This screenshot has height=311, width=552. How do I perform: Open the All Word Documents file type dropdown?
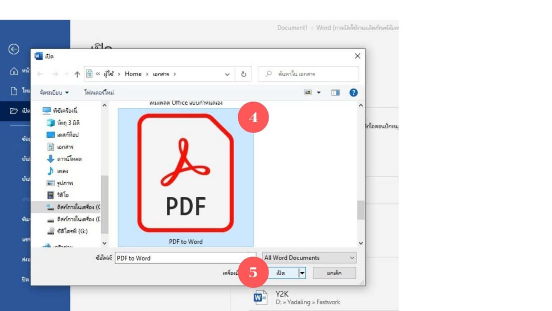309,258
